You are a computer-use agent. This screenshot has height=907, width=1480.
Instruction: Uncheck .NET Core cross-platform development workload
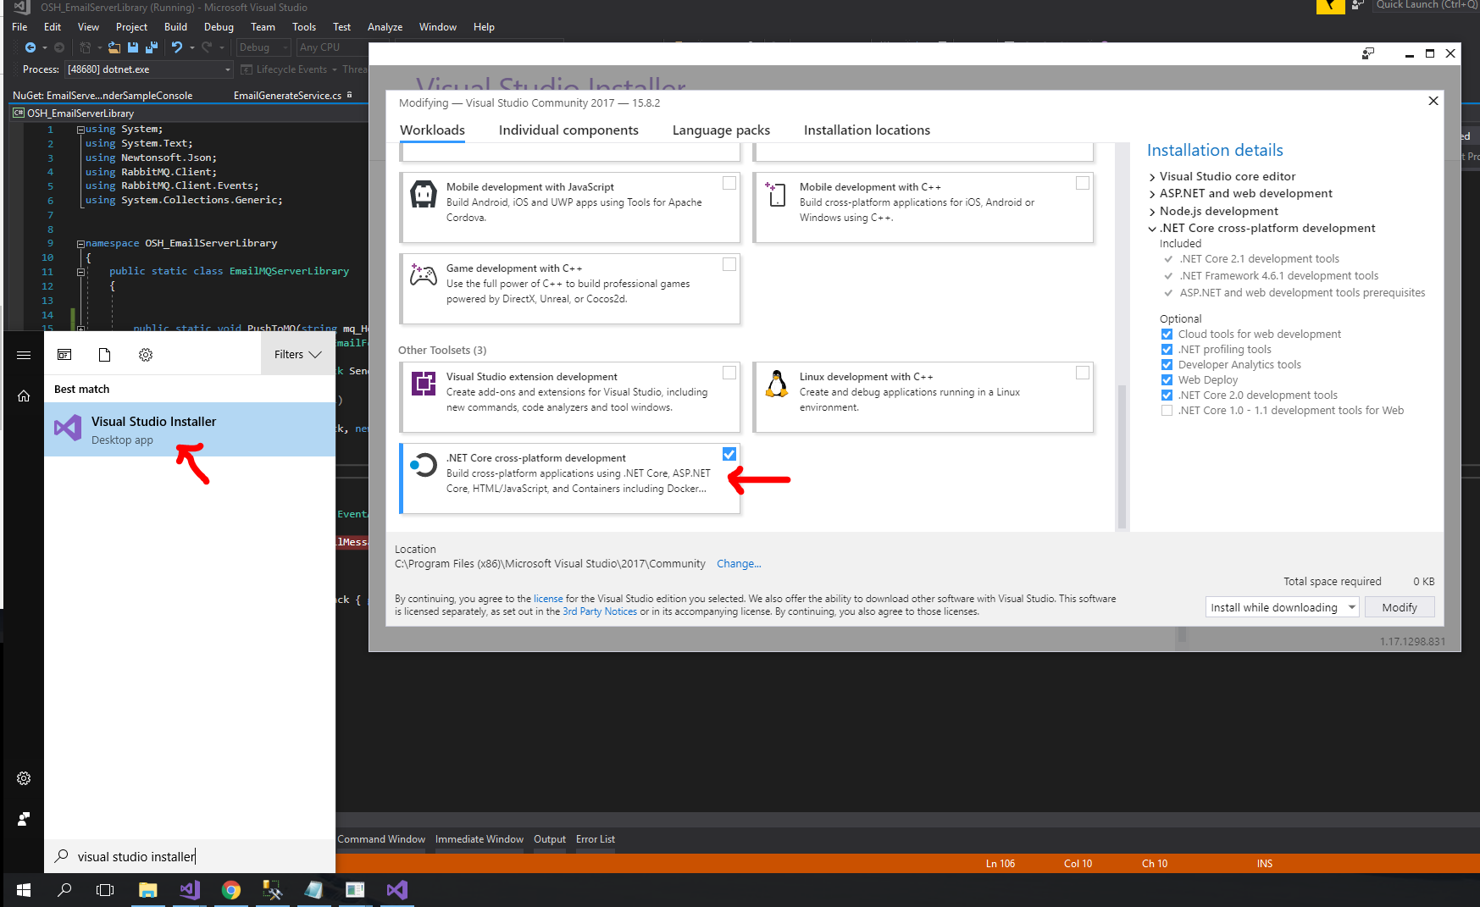point(729,454)
